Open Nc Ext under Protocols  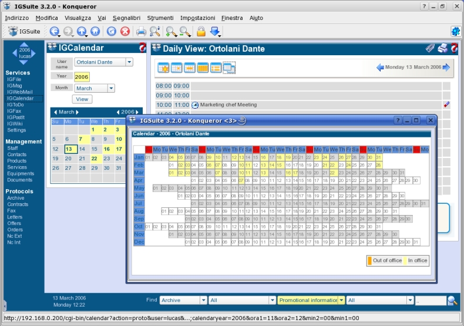point(15,236)
